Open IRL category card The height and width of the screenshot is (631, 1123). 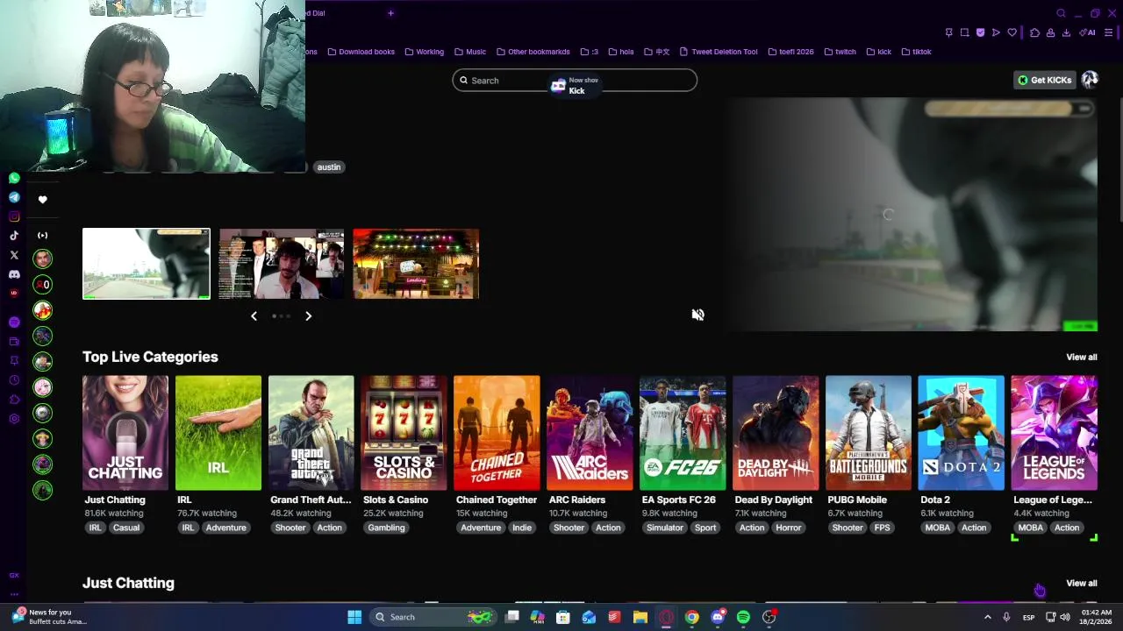coord(218,433)
